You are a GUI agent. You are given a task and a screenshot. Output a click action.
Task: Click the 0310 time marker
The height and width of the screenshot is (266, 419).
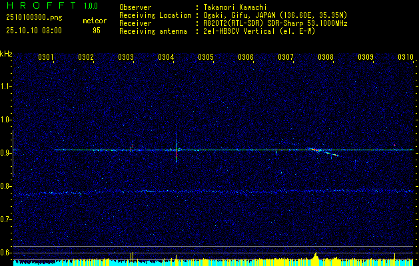click(406, 57)
